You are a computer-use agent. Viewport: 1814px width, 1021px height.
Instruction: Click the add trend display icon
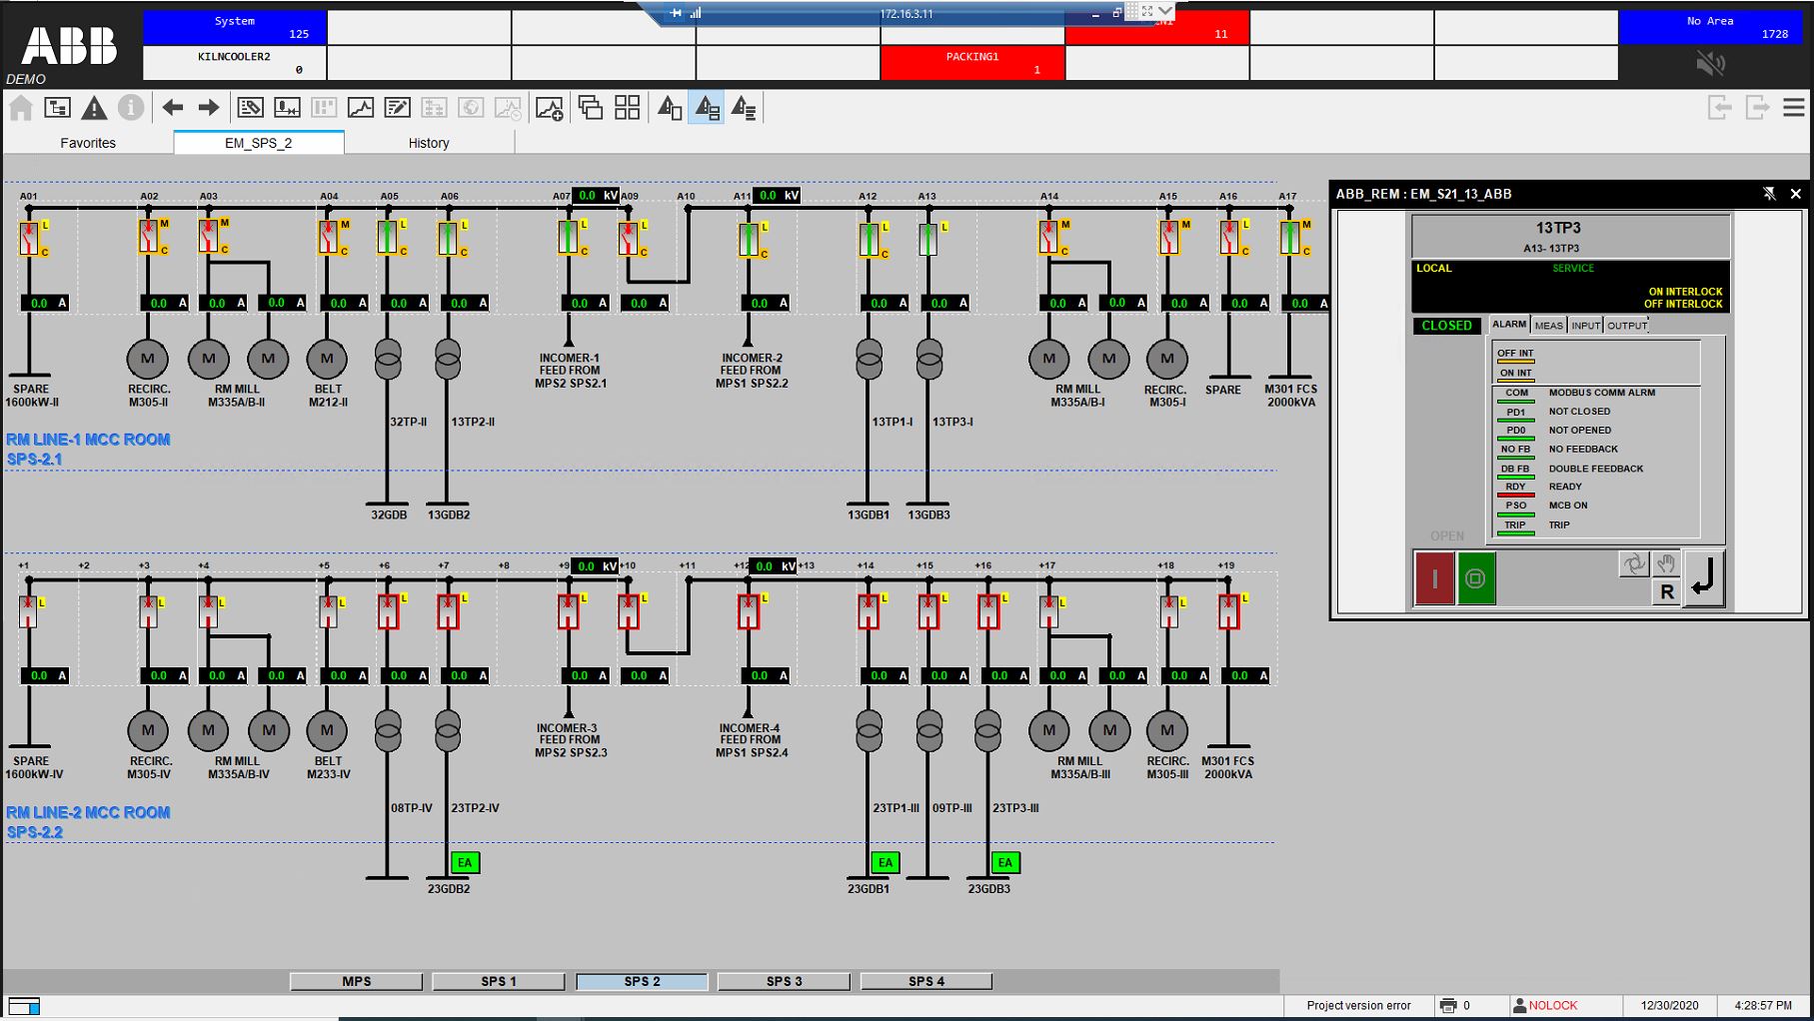[x=549, y=108]
